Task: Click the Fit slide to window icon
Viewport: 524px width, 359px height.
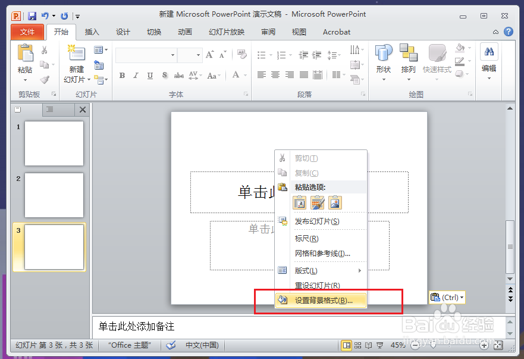Action: pyautogui.click(x=498, y=345)
